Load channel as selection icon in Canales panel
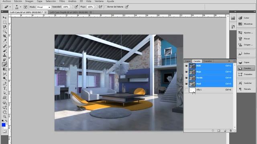Viewport: 257px width, 144px height. (x=213, y=131)
